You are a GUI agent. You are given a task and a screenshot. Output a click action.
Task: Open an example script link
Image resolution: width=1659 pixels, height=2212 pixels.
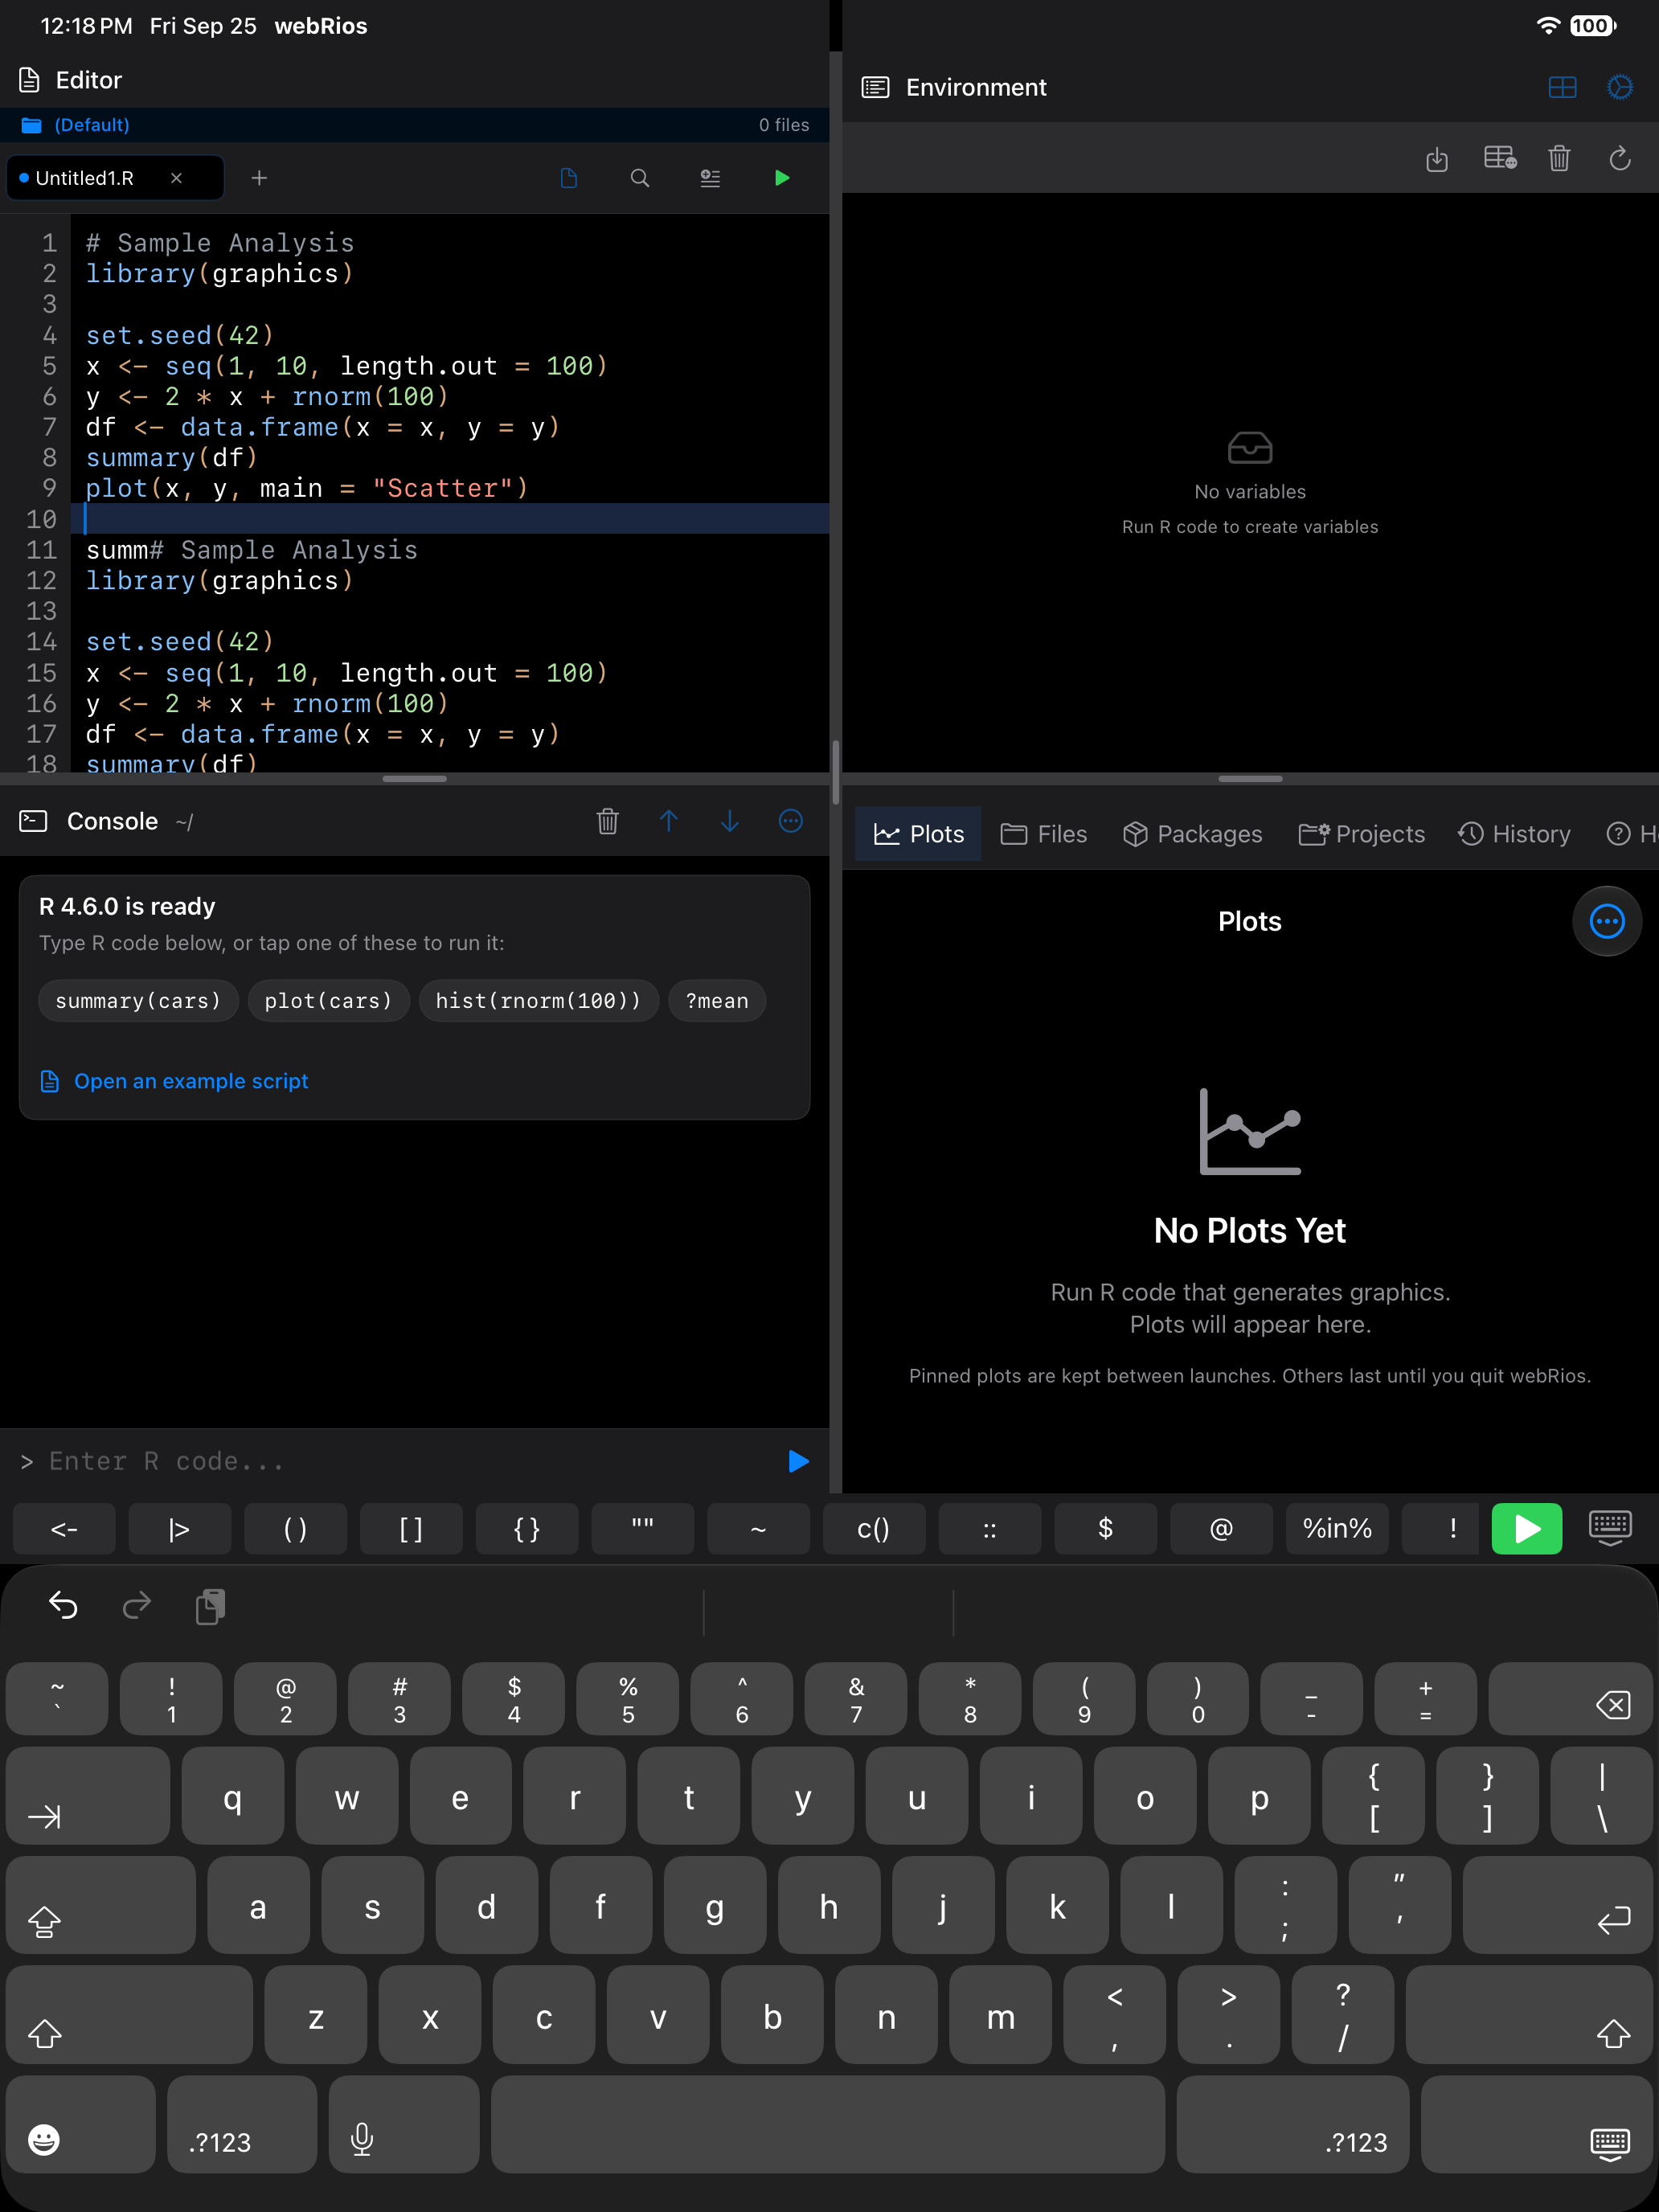click(x=174, y=1081)
